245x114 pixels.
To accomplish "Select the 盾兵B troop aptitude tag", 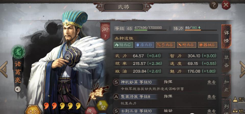I will (x=144, y=45).
